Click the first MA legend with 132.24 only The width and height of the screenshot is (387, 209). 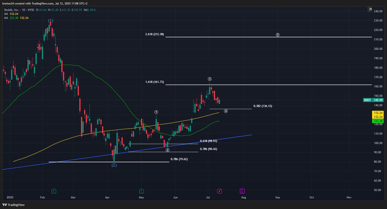click(x=11, y=14)
